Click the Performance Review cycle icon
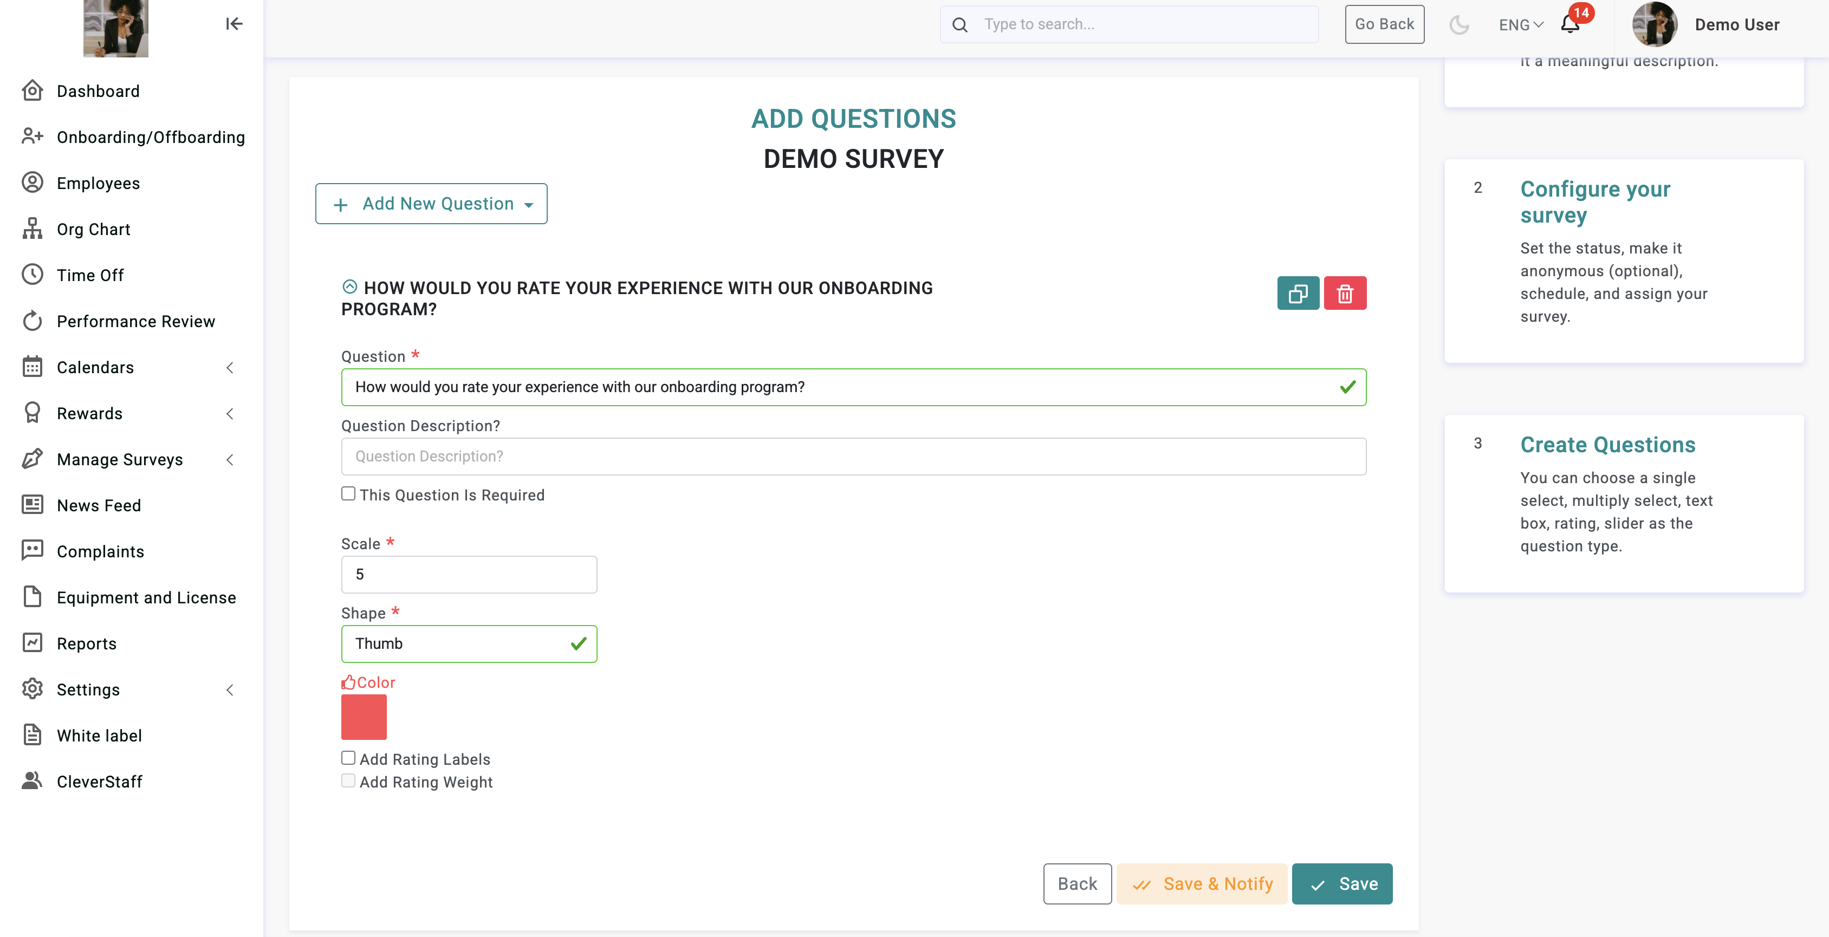1829x937 pixels. [32, 321]
